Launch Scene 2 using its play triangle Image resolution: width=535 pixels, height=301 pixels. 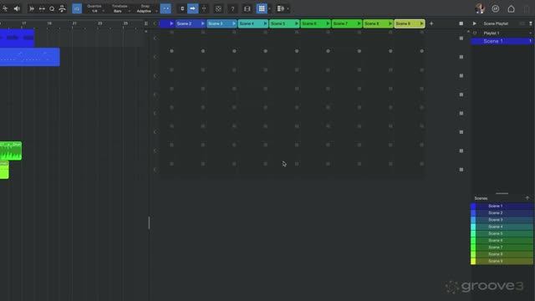click(x=202, y=23)
